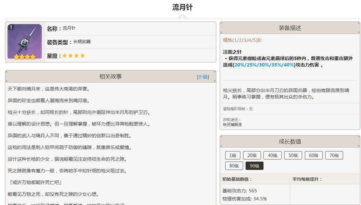The image size is (361, 205).
Task: Click the story line 「或许万物都期许死亡吧」
Action: point(35,183)
